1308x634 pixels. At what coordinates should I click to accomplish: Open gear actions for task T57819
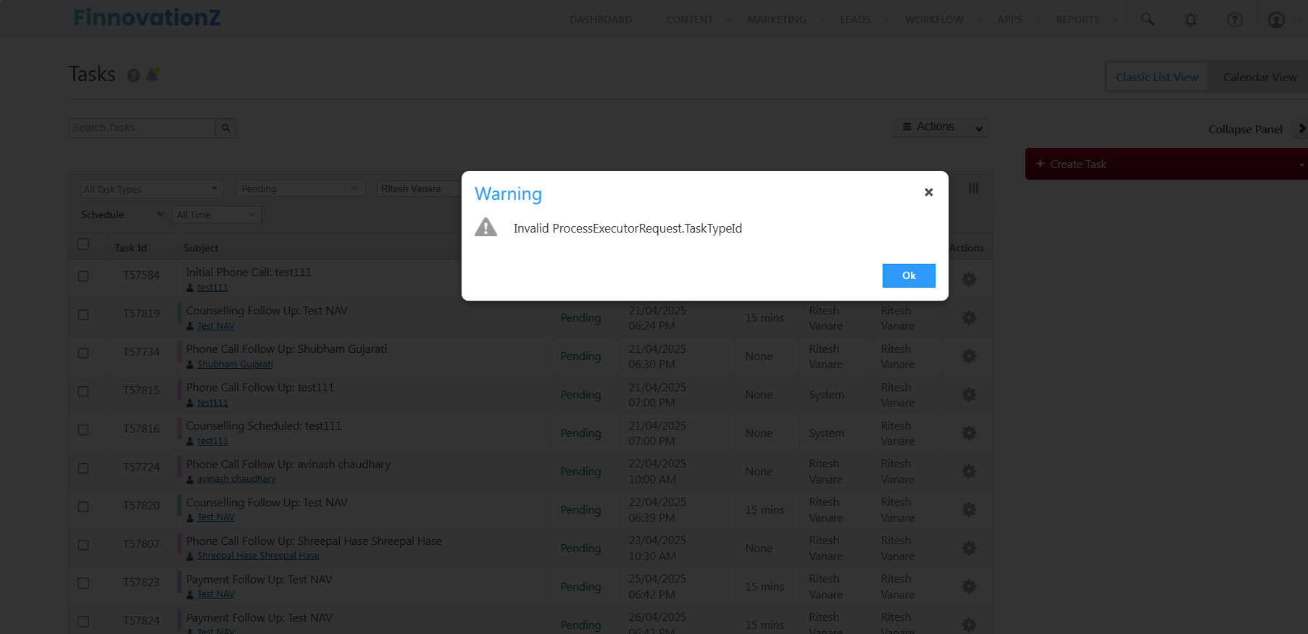click(x=969, y=318)
